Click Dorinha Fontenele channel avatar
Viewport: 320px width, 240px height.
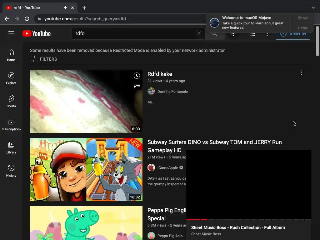pyautogui.click(x=151, y=92)
